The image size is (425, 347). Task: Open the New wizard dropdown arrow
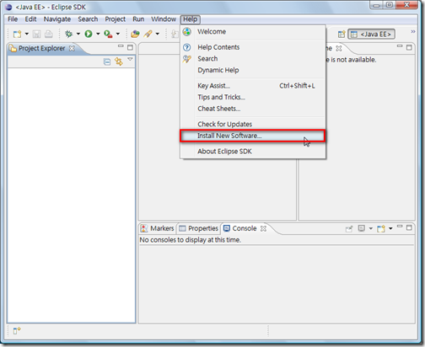[27, 34]
